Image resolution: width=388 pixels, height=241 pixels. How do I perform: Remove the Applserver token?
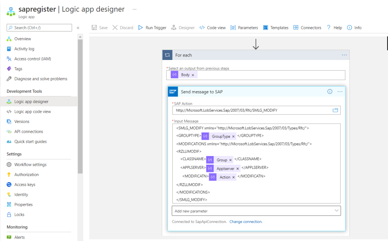(x=238, y=169)
